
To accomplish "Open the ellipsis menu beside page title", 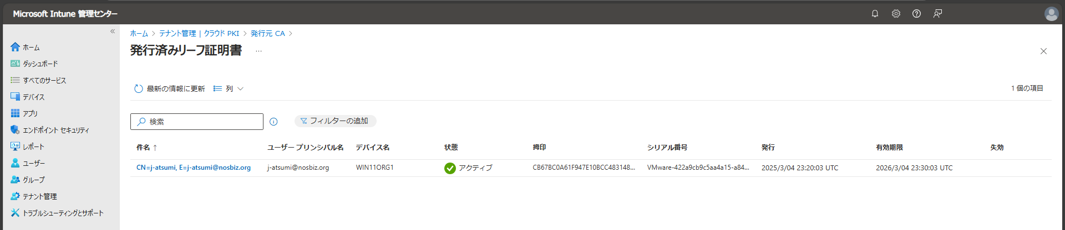I will click(258, 51).
